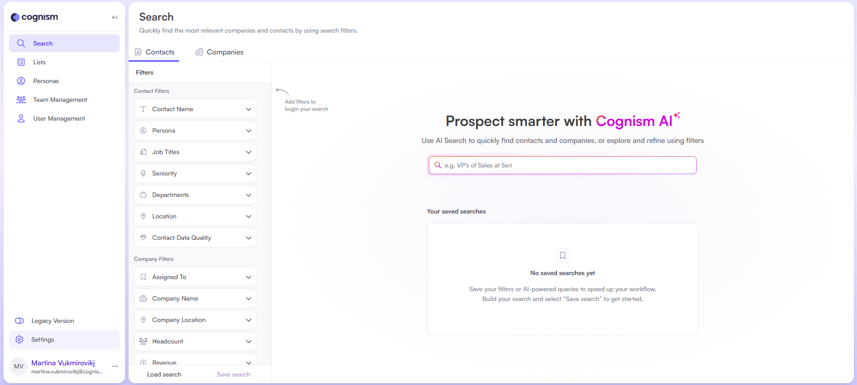
Task: Toggle Legacy Version switch
Action: [x=19, y=321]
